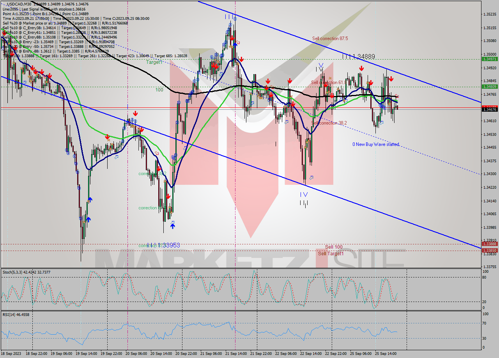Viewport: 499px width, 358px height.
Task: Click the 'Sell Target1' label
Action: point(331,254)
